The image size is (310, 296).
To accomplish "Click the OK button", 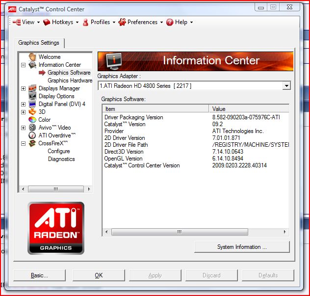I will tap(99, 275).
